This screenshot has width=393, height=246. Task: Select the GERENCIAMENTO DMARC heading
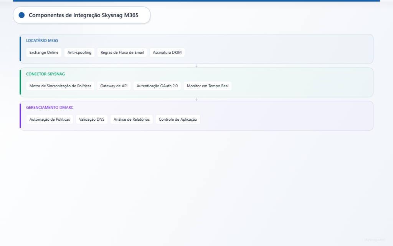[x=50, y=108]
